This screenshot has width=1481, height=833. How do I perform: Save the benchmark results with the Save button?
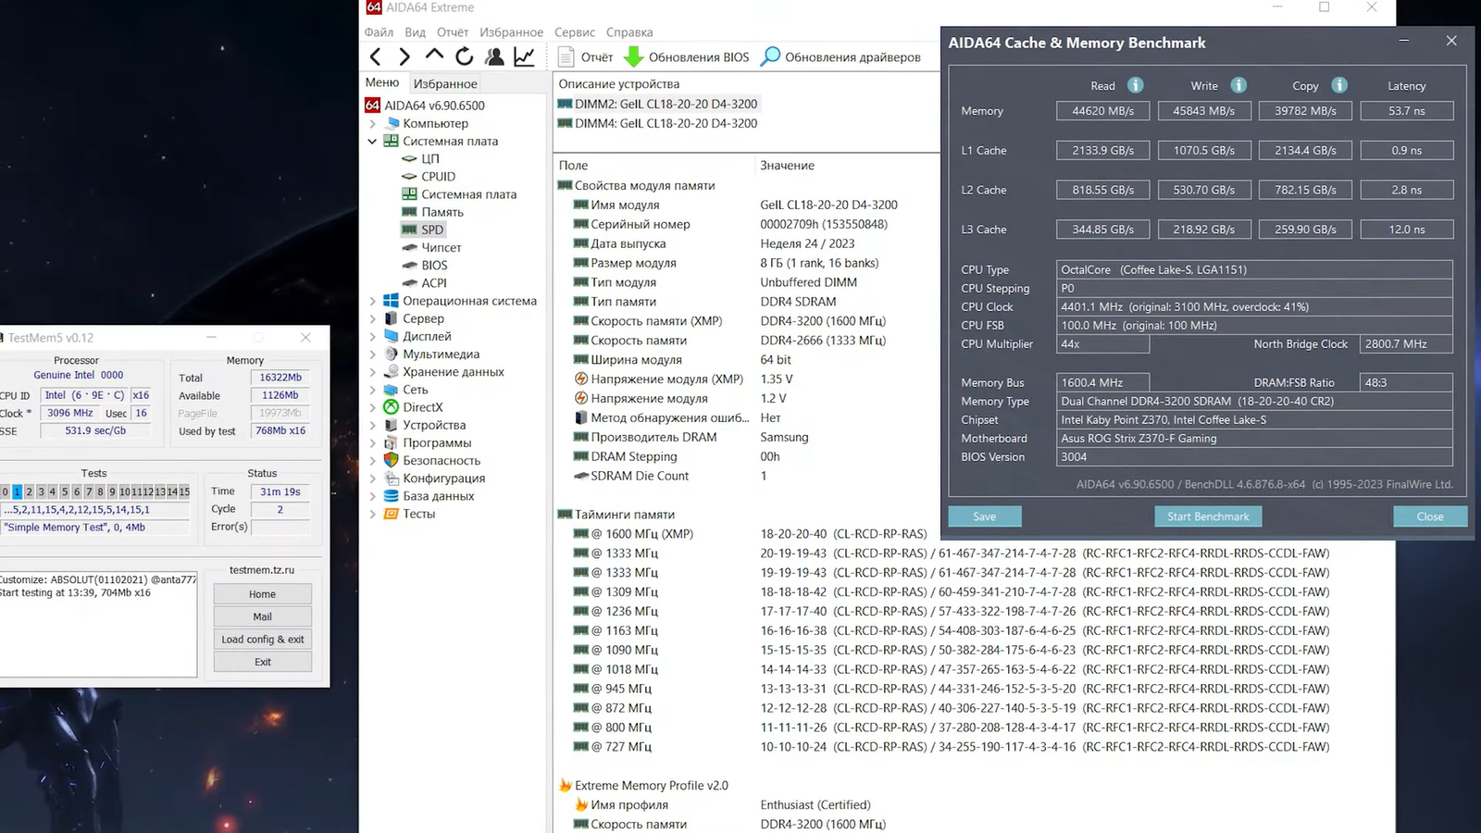pos(985,516)
